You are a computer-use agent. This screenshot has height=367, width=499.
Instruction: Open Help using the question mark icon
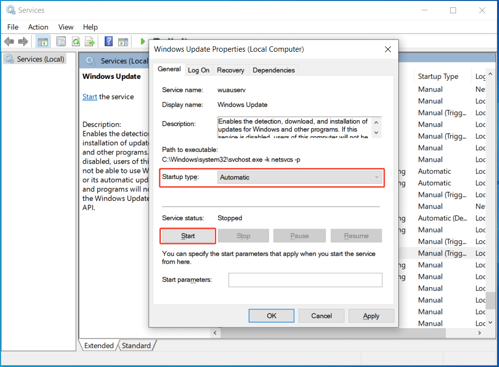coord(108,41)
